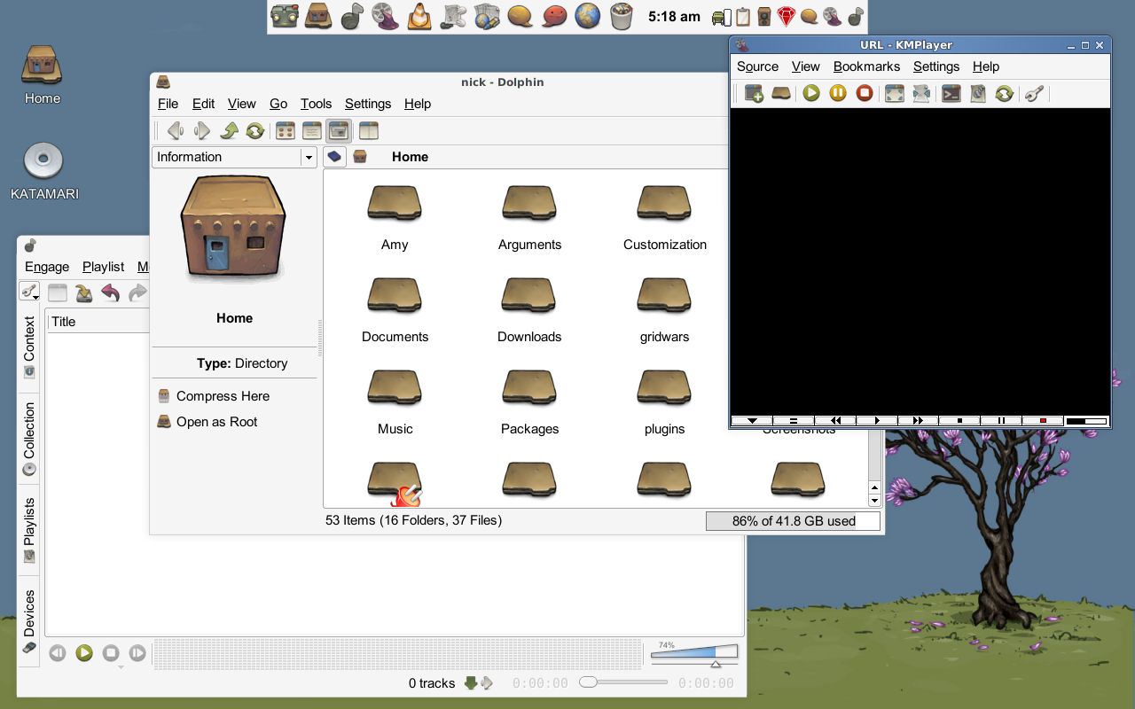This screenshot has width=1135, height=709.
Task: Click the folder icon in KMPlayer's toolbar
Action: point(781,93)
